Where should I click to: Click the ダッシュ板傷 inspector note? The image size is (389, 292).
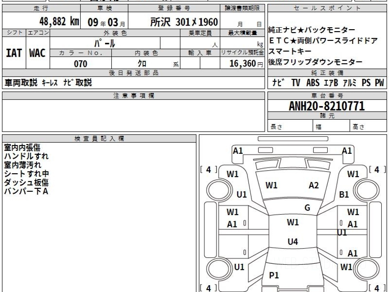tap(26, 182)
